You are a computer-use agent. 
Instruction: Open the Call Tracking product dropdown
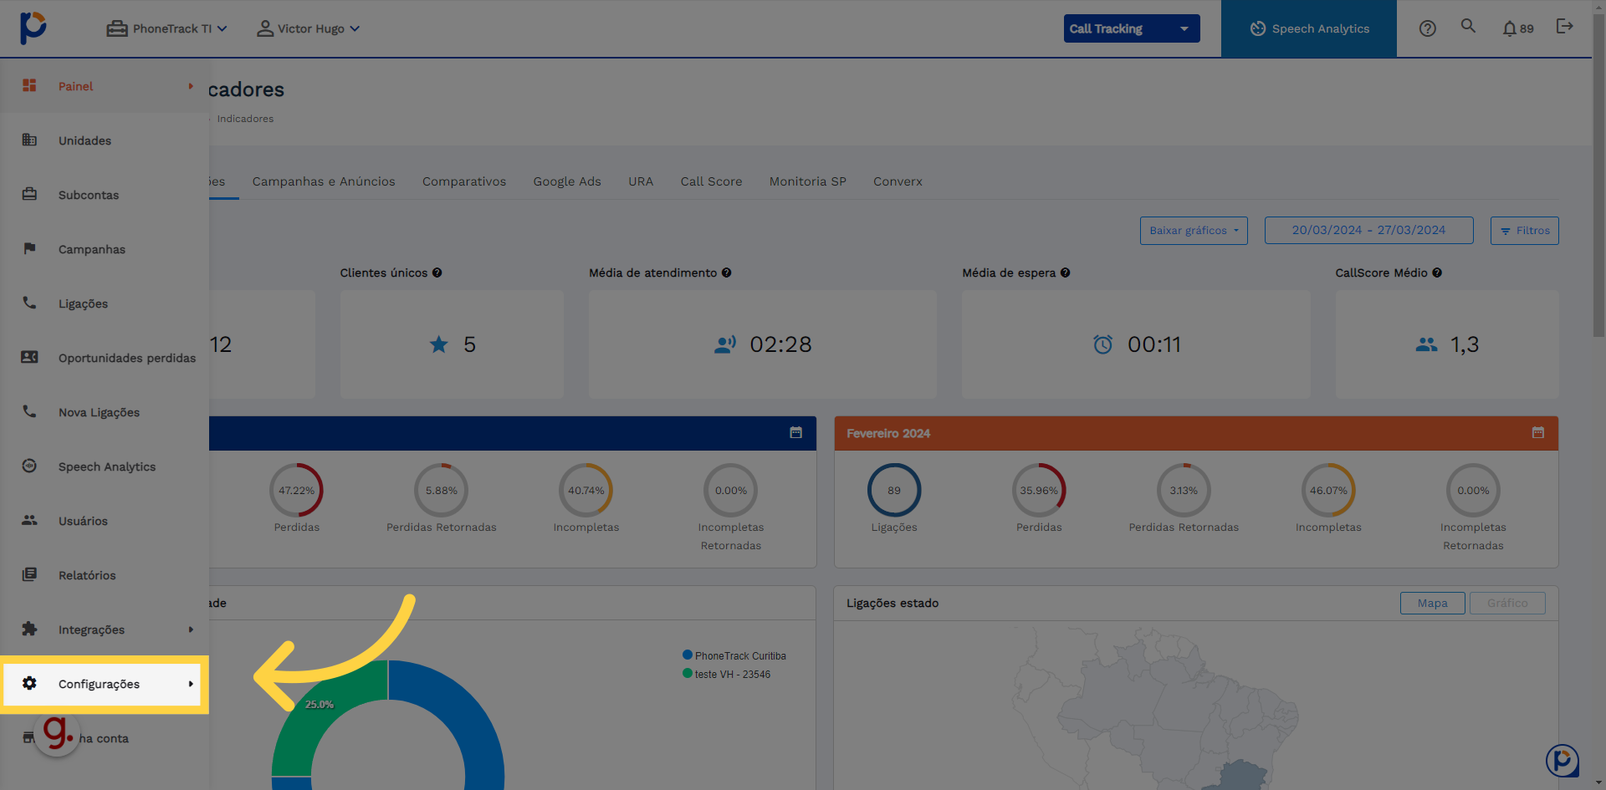(x=1132, y=28)
